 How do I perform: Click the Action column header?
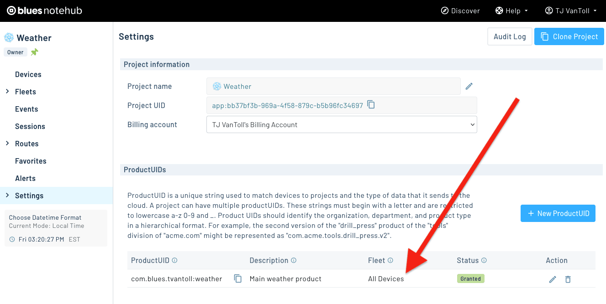pyautogui.click(x=557, y=260)
